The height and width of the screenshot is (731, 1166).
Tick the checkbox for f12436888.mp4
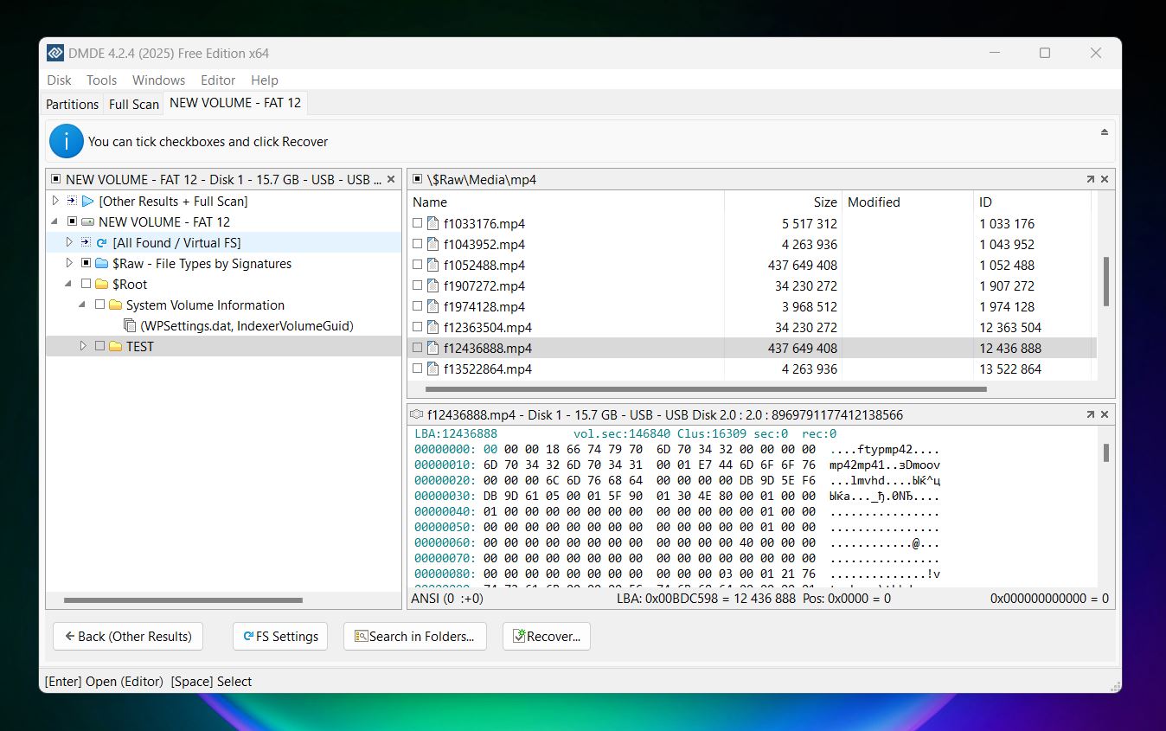click(418, 348)
